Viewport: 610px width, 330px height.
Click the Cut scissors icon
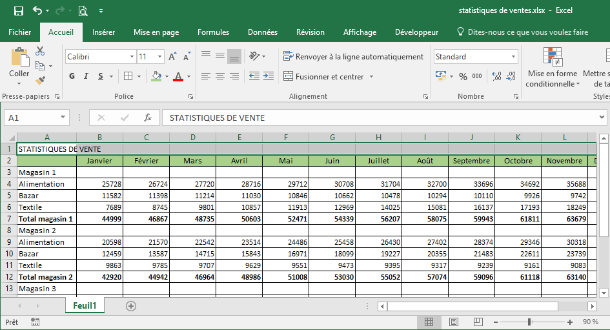click(x=40, y=51)
